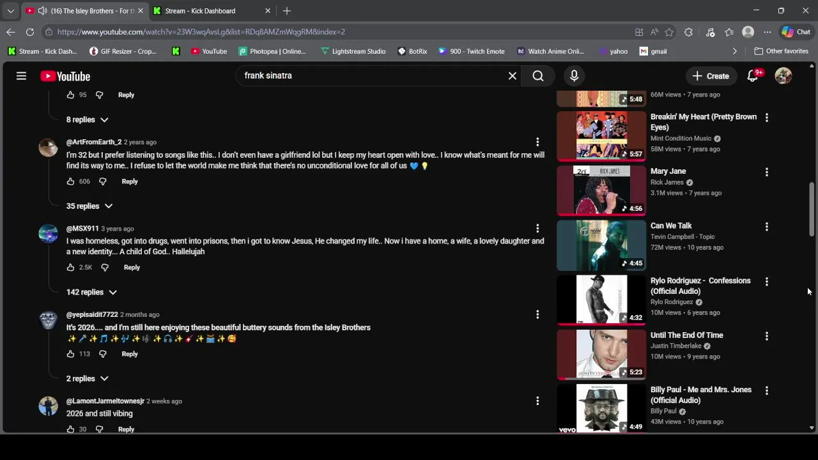Viewport: 818px width, 460px height.
Task: Go to the YouTube home logo
Action: click(x=65, y=76)
